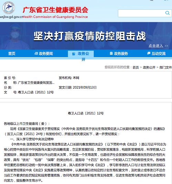Click the 点击进入 banner link
The image size is (172, 184).
[x=158, y=45]
